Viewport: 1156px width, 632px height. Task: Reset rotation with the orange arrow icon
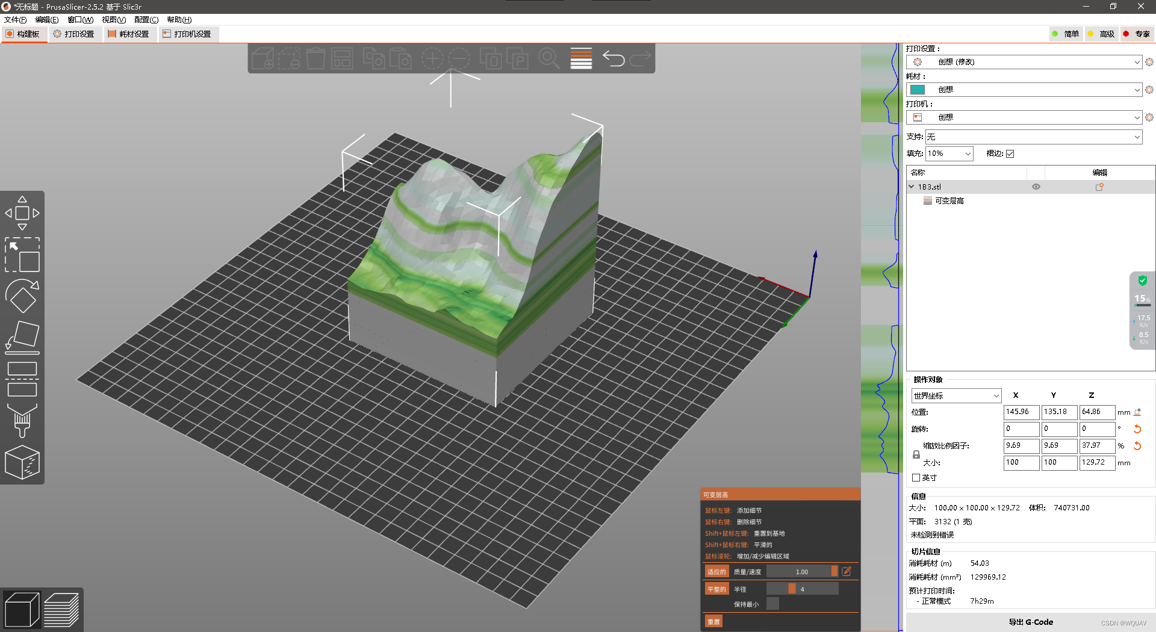[x=1137, y=429]
